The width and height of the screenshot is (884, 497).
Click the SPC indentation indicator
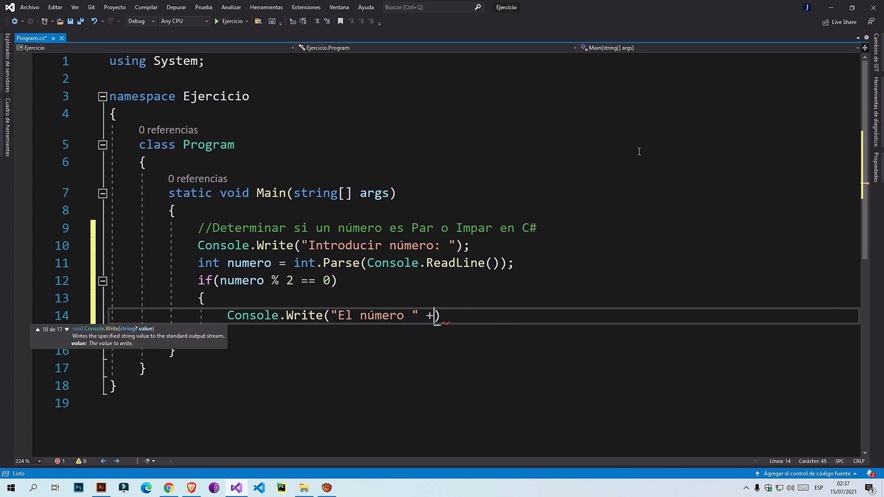point(840,461)
